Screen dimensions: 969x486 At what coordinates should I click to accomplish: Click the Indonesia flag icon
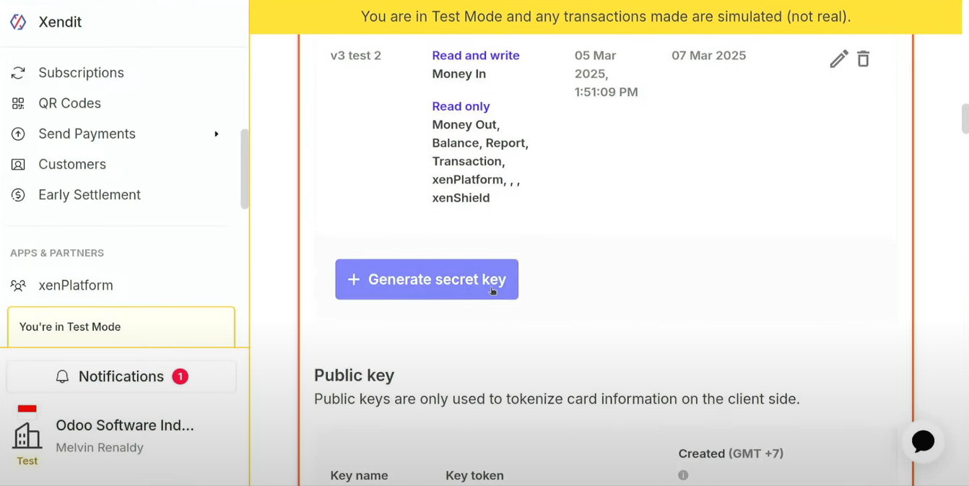point(27,412)
